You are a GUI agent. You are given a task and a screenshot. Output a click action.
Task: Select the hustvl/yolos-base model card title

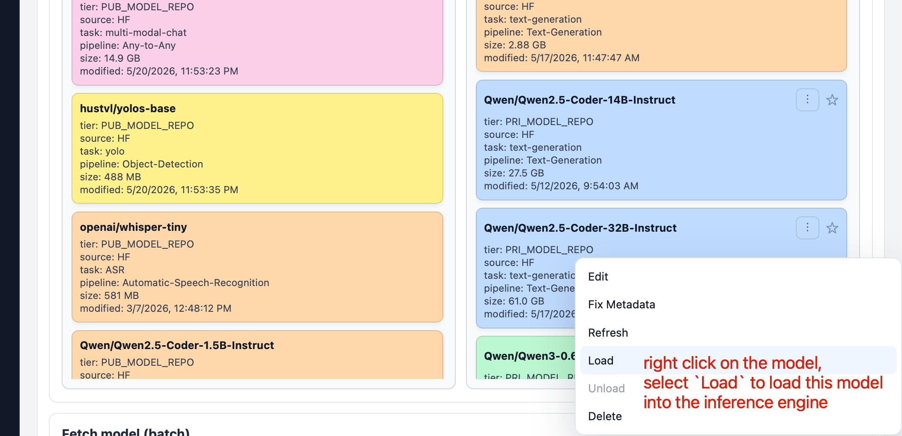coord(128,109)
